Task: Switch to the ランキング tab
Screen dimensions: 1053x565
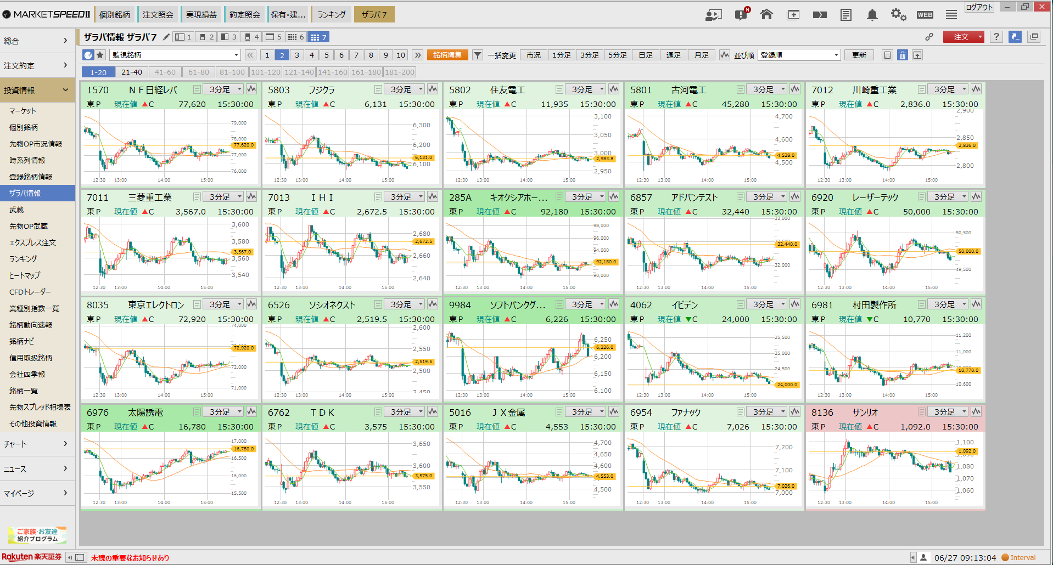Action: (x=331, y=15)
